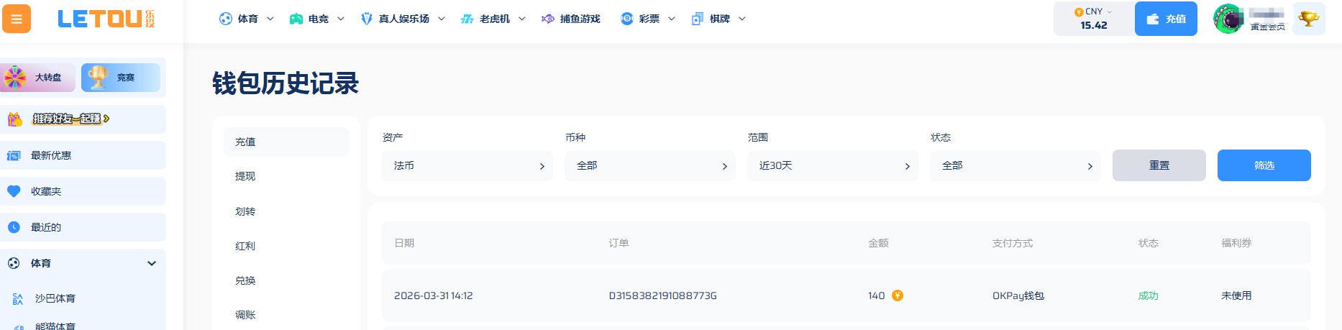Click the 沙巴体育 provider icon
This screenshot has height=330, width=1342.
(18, 298)
